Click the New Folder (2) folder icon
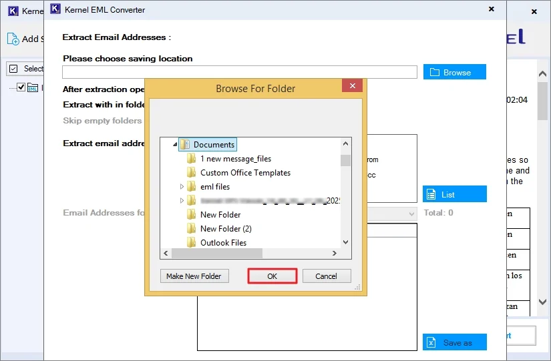Image resolution: width=551 pixels, height=361 pixels. 192,229
